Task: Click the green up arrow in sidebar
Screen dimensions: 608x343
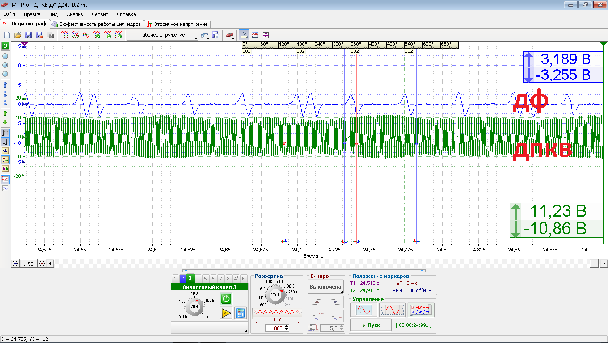Action: 5,113
